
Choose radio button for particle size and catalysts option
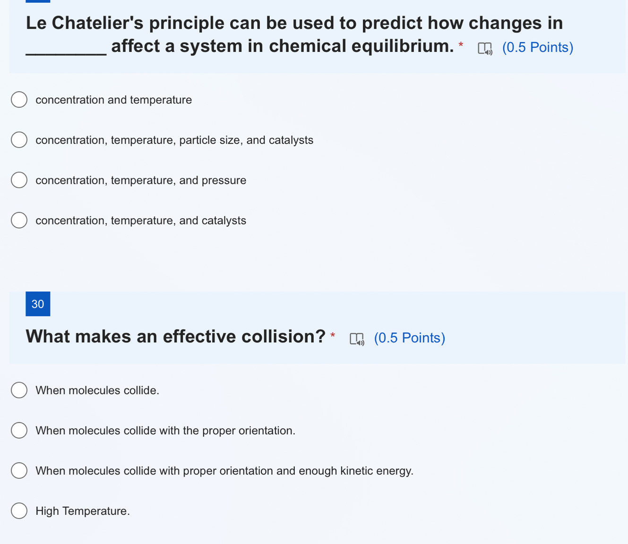(19, 140)
